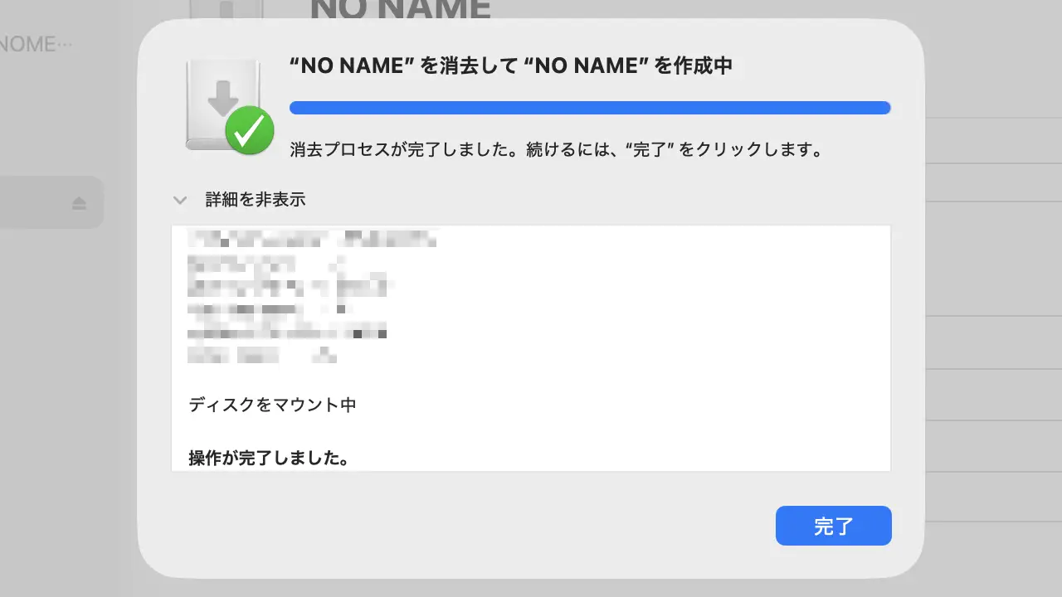Click the 完了 button
The width and height of the screenshot is (1062, 597).
(833, 526)
